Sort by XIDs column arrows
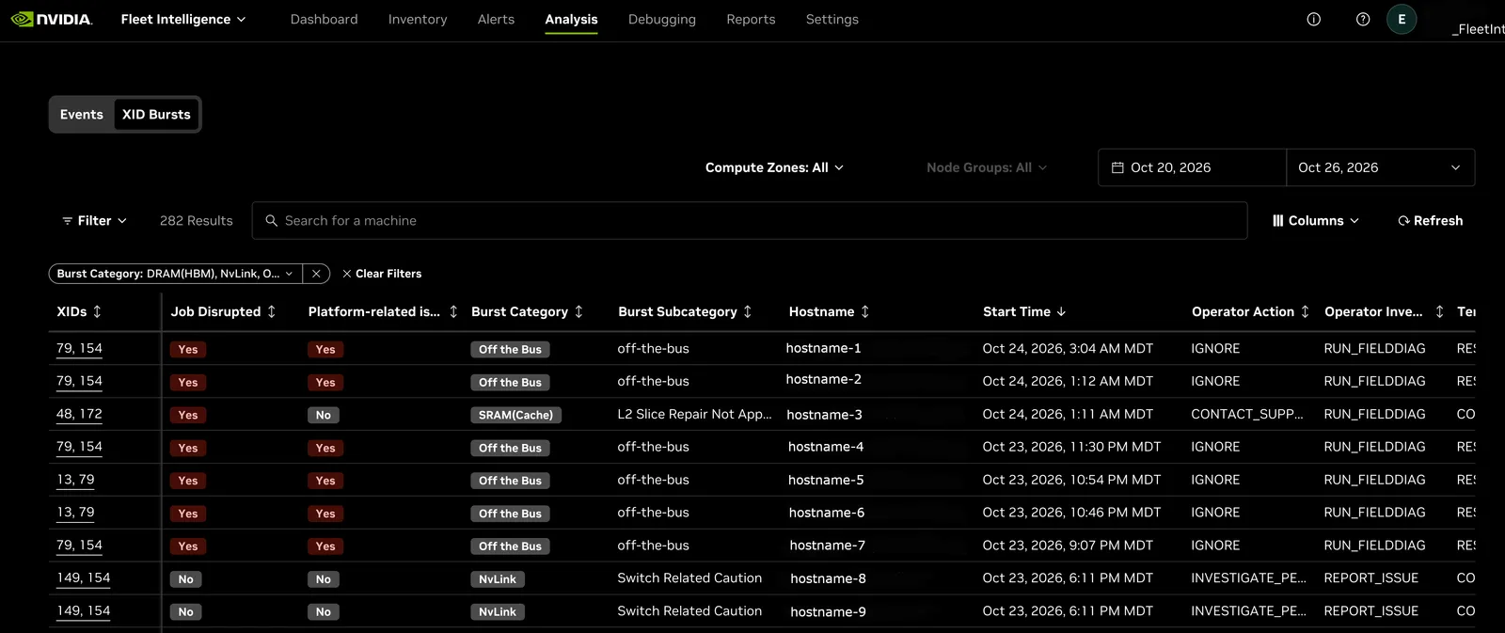1505x633 pixels. click(x=97, y=311)
